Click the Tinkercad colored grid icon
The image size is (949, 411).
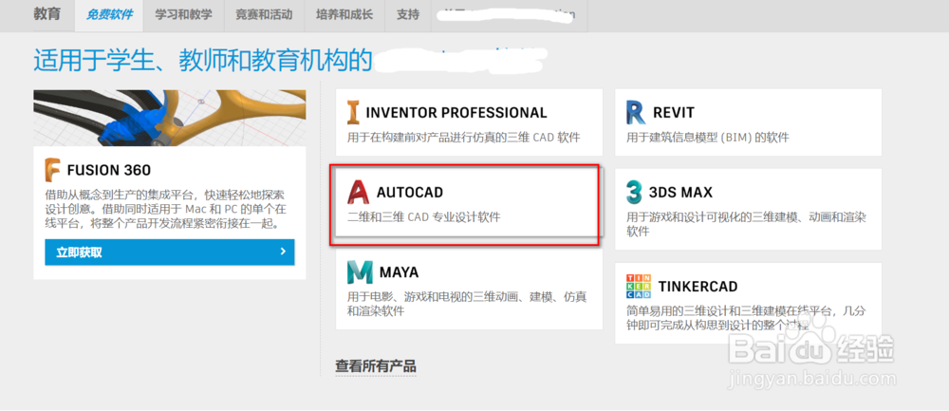[639, 287]
